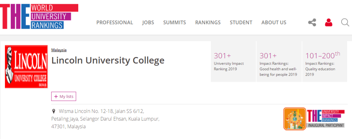This screenshot has height=139, width=352.
Task: Click the University Impact Rankings Inaugural Participant logo
Action: click(326, 118)
